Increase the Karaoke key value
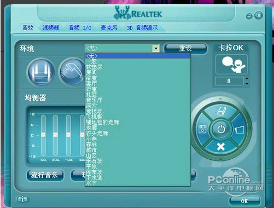This screenshot has width=274, height=208. pos(247,78)
